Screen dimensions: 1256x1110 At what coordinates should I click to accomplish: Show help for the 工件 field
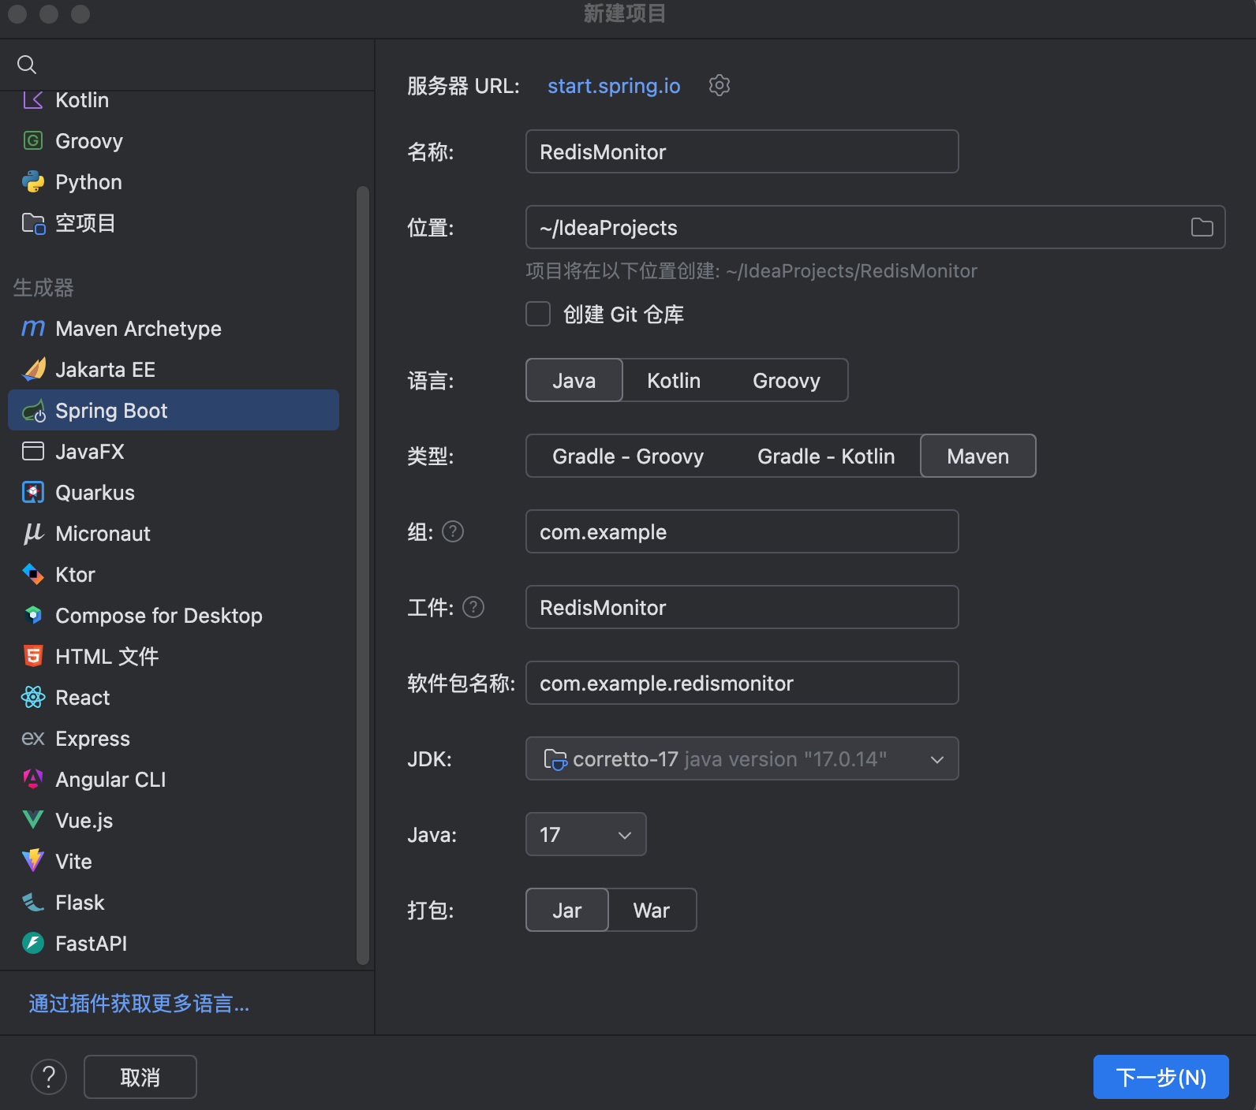click(x=473, y=608)
